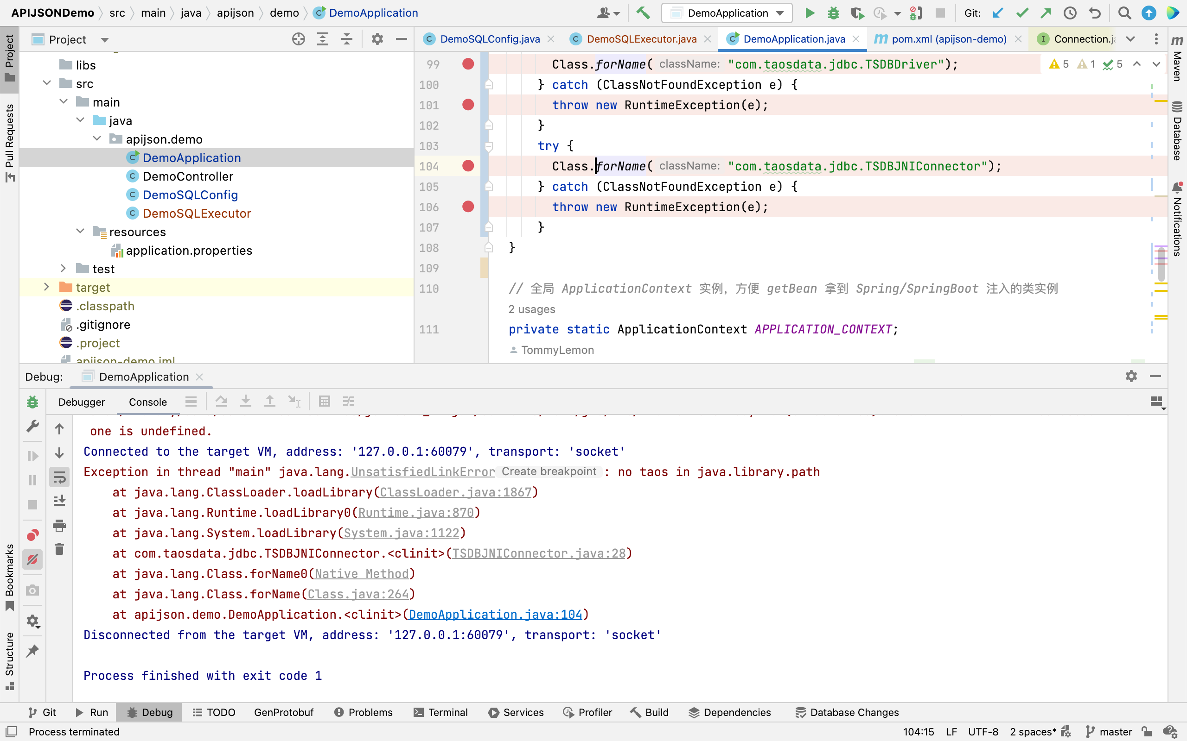
Task: Expand the target folder
Action: coord(46,287)
